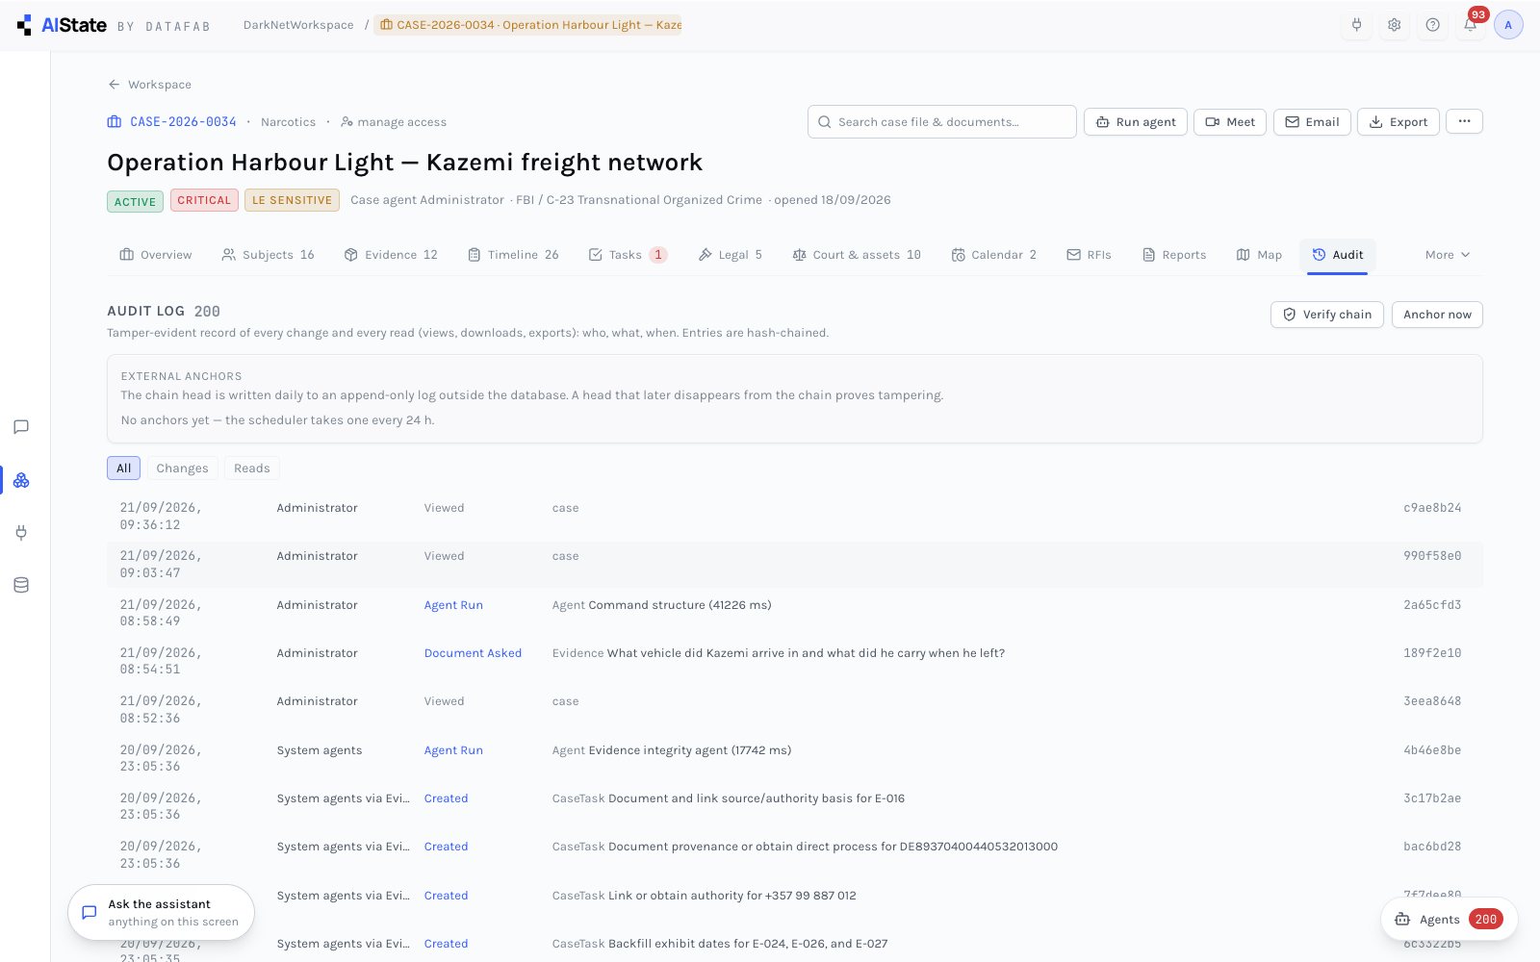Switch to the Overview tab
1540x962 pixels.
point(156,255)
